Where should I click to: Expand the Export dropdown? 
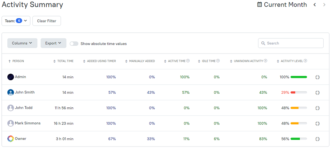53,43
